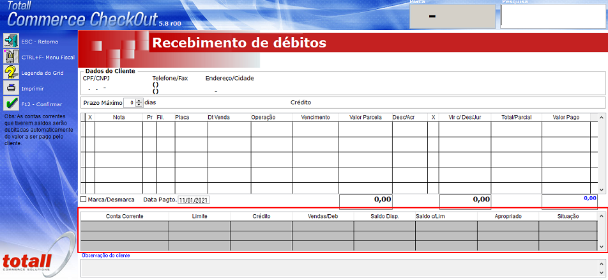Click the Telefone/Fax label
This screenshot has height=280, width=608.
pos(170,78)
